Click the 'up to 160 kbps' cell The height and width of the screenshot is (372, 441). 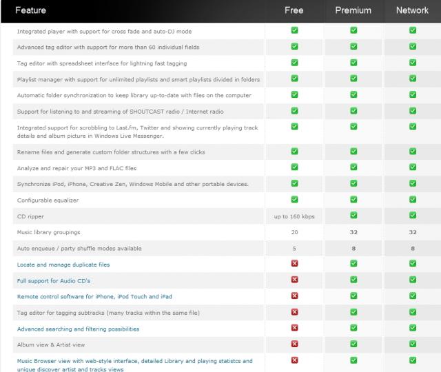tap(294, 216)
